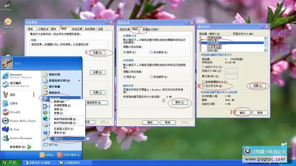This screenshot has height=166, width=296.
Task: Switch to 发表日志 taskbar window
Action: pos(39,162)
